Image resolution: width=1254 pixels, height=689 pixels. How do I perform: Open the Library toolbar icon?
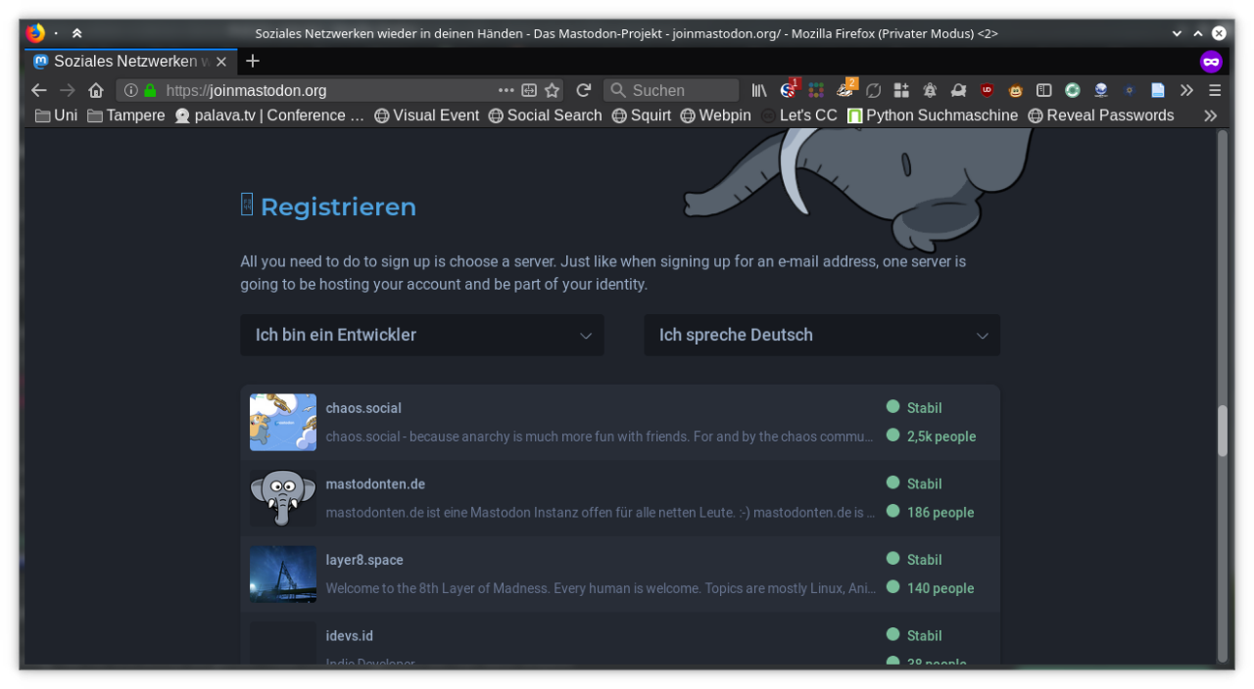click(x=759, y=90)
